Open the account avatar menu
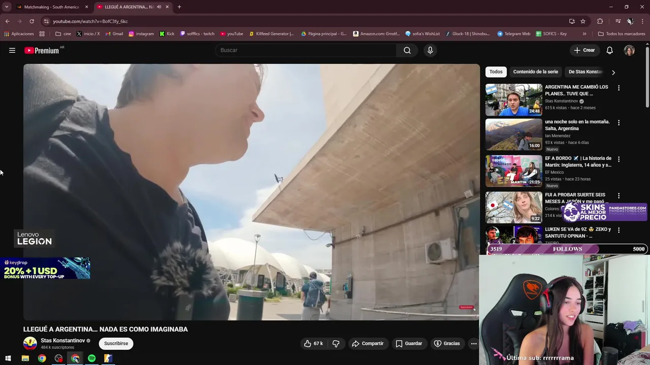This screenshot has width=650, height=365. 629,50
